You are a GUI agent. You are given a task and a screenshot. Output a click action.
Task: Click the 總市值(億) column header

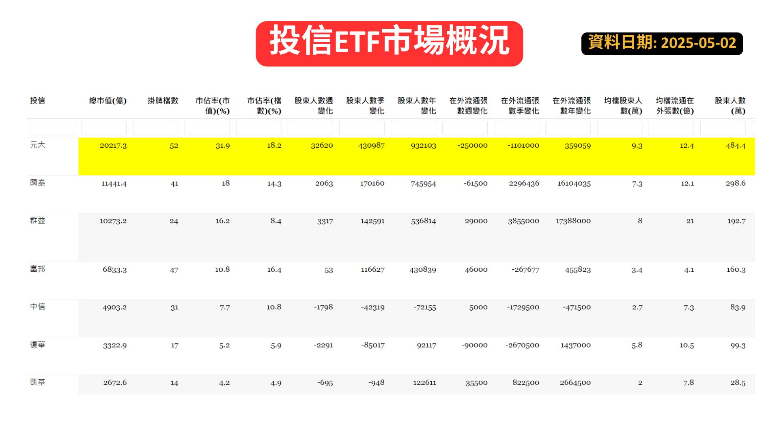[108, 101]
